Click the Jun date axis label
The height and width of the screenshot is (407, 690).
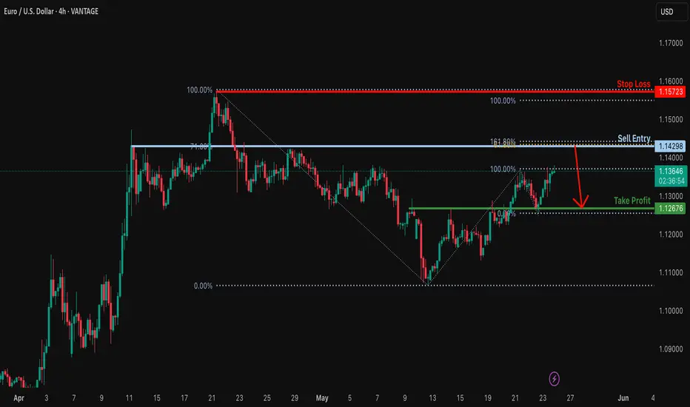tap(623, 398)
